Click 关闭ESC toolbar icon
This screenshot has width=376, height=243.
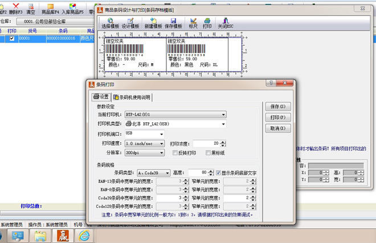pyautogui.click(x=226, y=23)
